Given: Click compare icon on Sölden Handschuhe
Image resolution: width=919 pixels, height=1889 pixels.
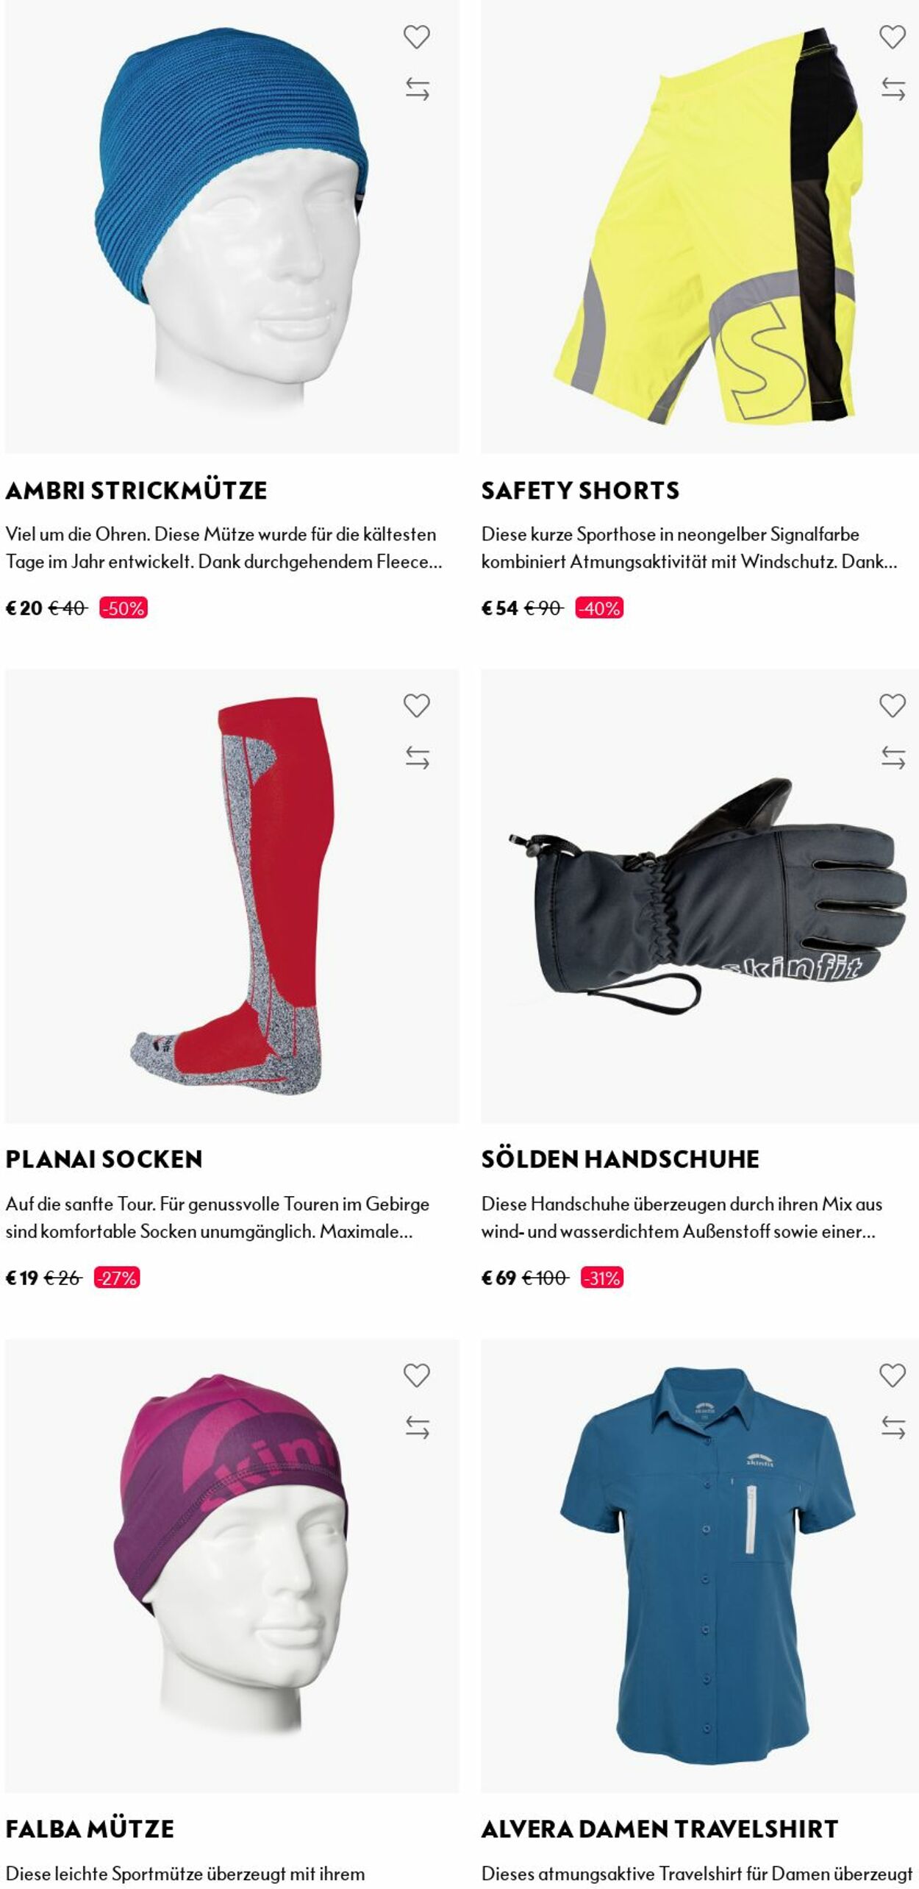Looking at the screenshot, I should [x=893, y=758].
